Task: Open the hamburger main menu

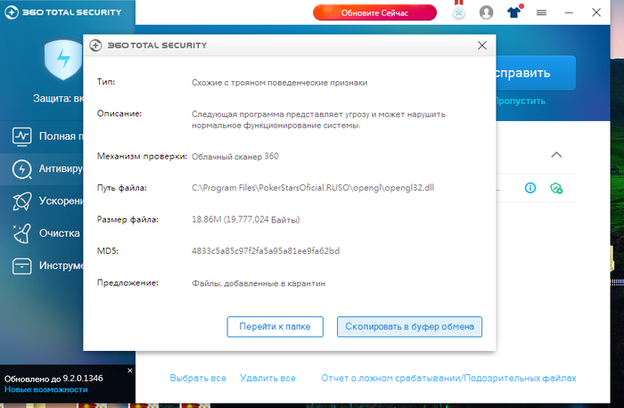Action: click(541, 13)
